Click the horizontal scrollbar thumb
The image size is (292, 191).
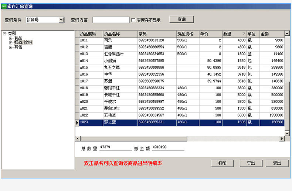(x=134, y=139)
